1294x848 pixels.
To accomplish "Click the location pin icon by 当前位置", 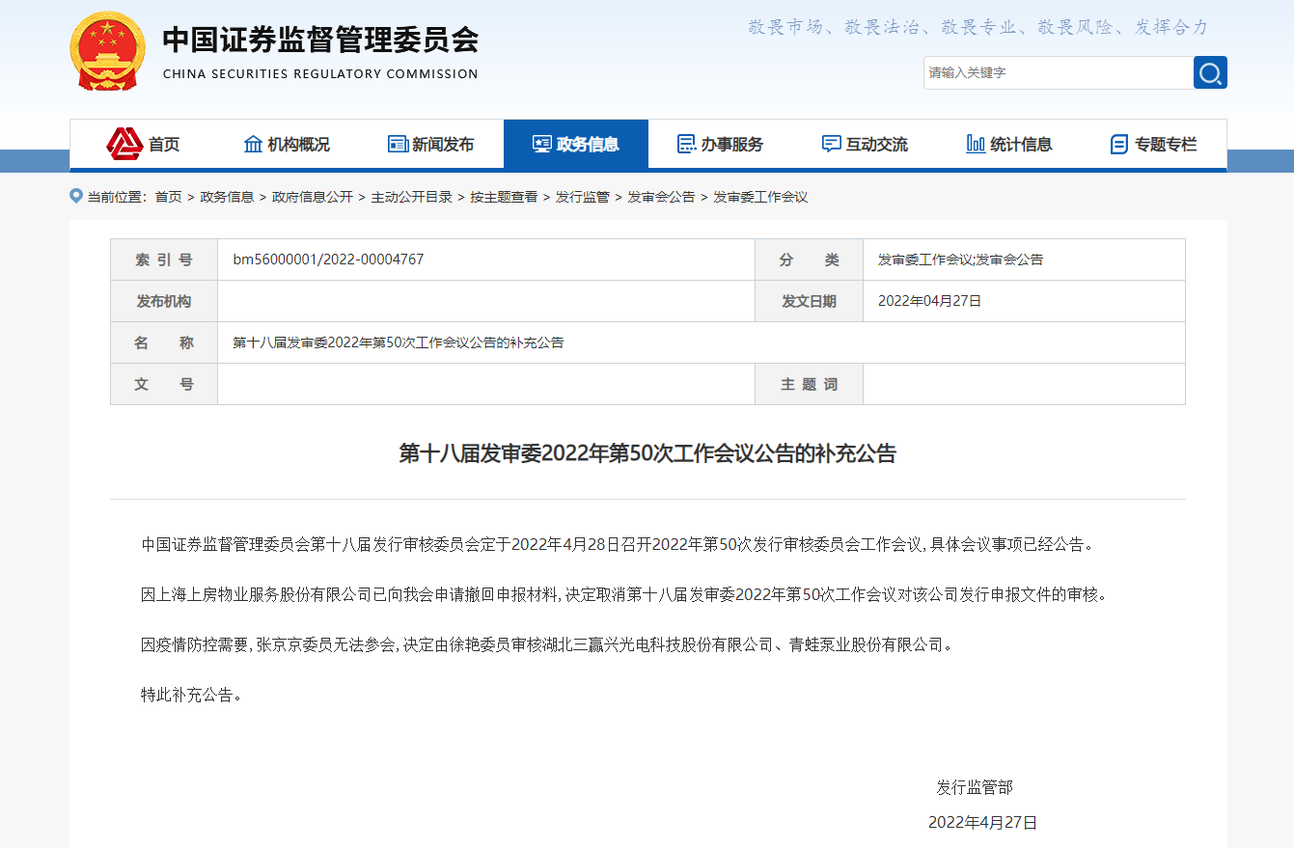I will click(76, 196).
